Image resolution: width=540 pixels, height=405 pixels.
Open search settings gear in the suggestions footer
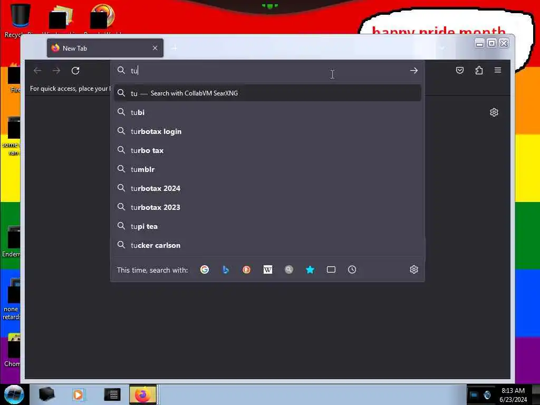click(x=414, y=269)
